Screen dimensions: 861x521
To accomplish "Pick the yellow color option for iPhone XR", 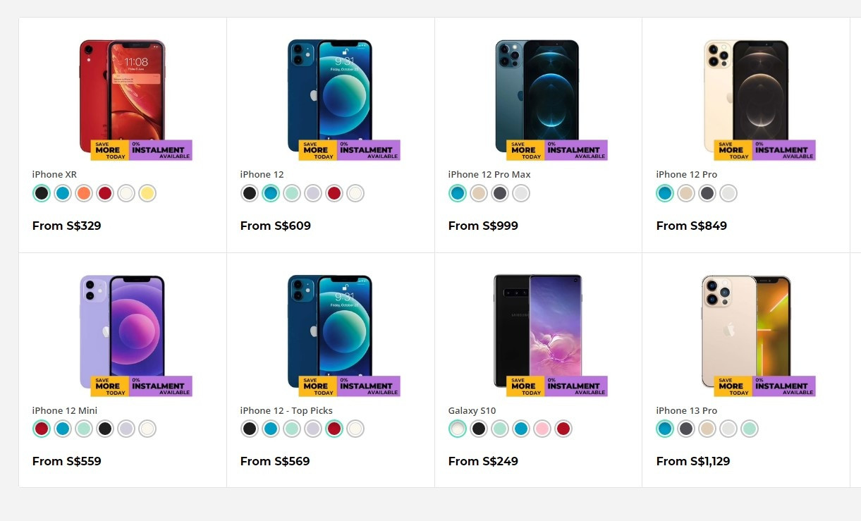I will click(147, 193).
